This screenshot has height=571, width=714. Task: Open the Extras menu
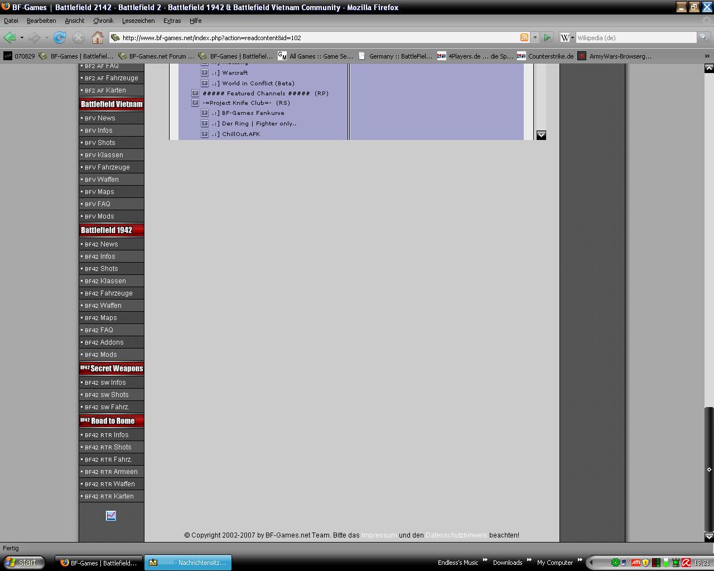[172, 21]
